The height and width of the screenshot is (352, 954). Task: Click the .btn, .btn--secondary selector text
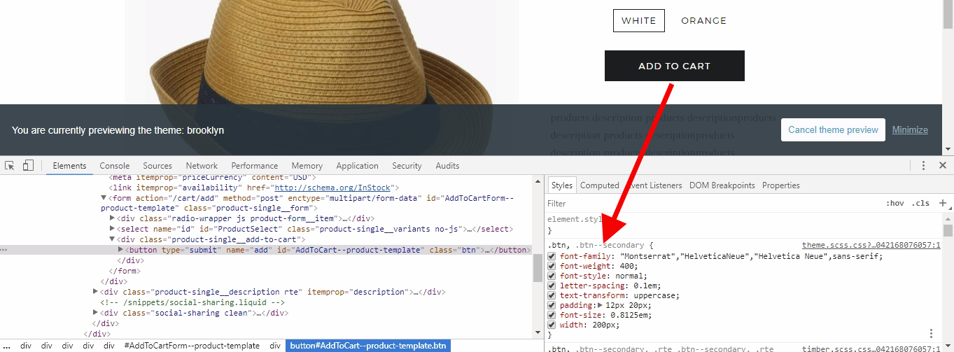tap(596, 245)
